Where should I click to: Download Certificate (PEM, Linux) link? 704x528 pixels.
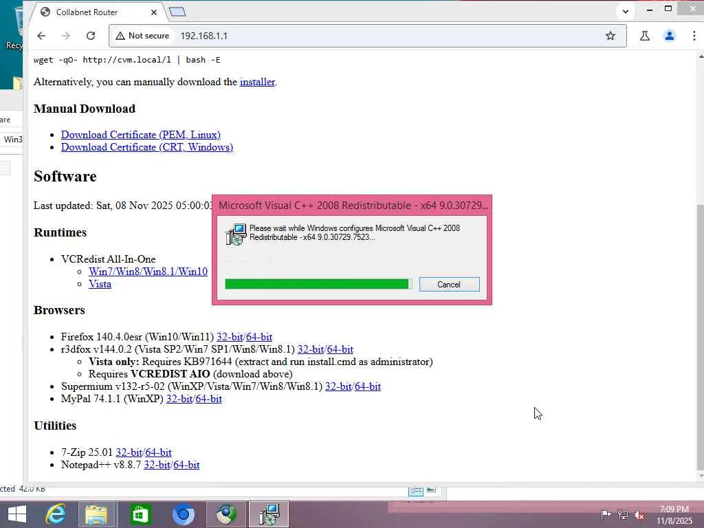(140, 135)
